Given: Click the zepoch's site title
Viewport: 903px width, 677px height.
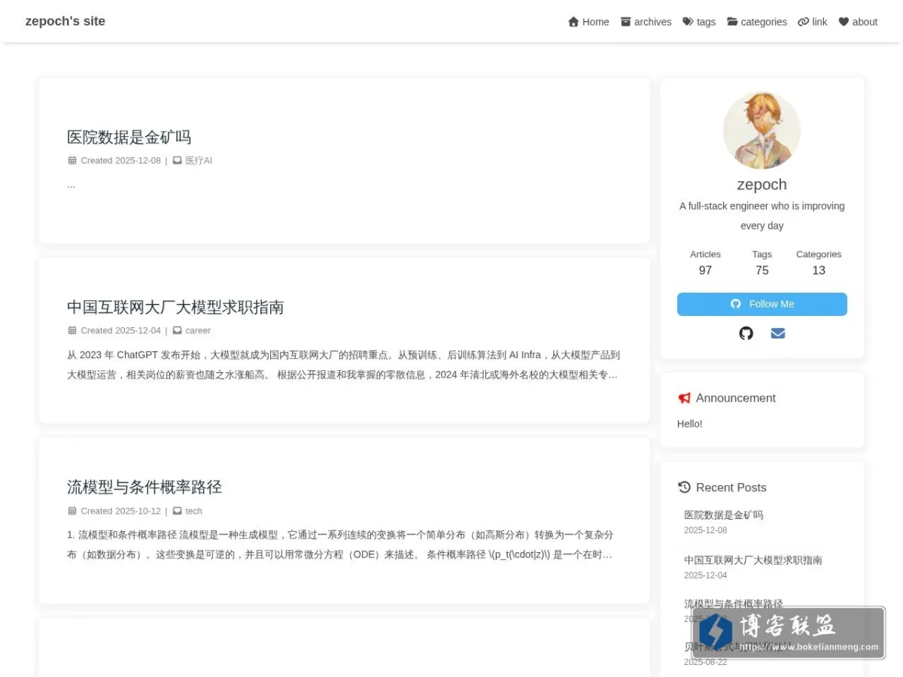Looking at the screenshot, I should coord(65,21).
